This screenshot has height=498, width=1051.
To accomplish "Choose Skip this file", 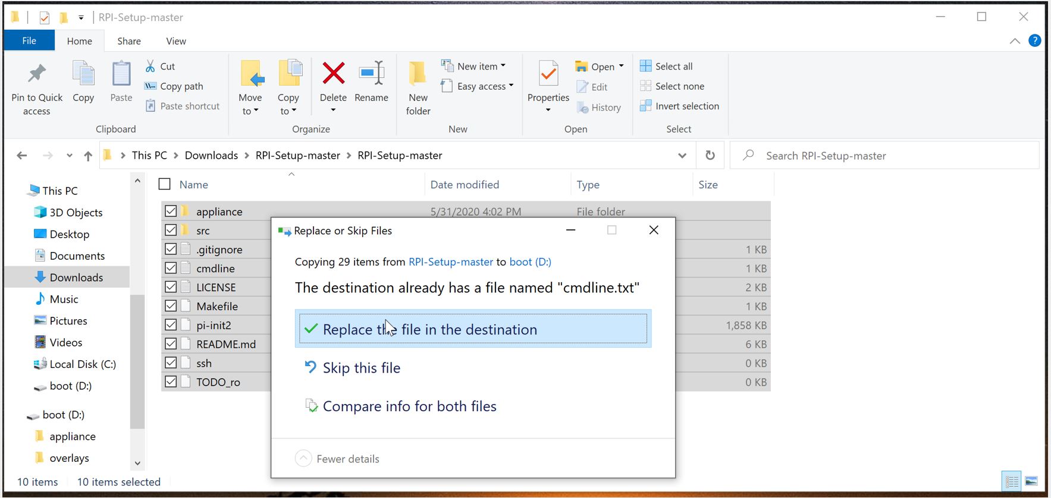I will pos(352,368).
